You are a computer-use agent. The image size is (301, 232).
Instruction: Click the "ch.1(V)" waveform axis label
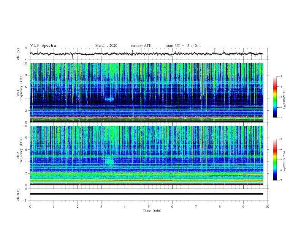pos(18,54)
